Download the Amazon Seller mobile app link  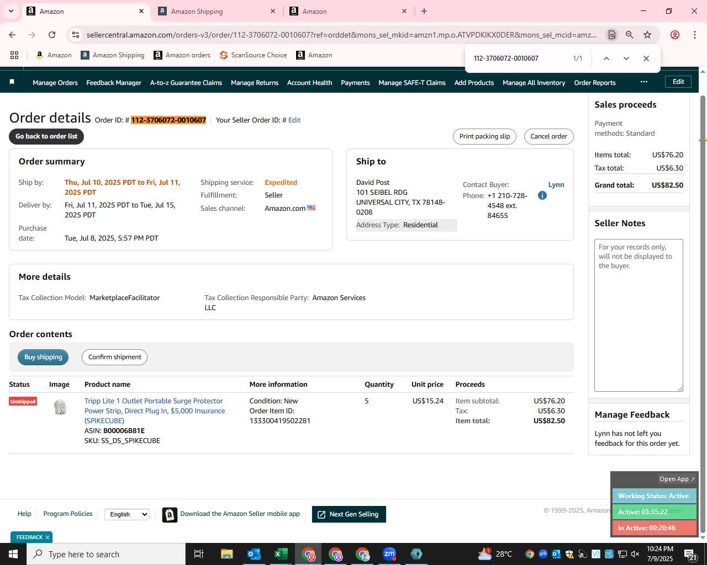240,514
